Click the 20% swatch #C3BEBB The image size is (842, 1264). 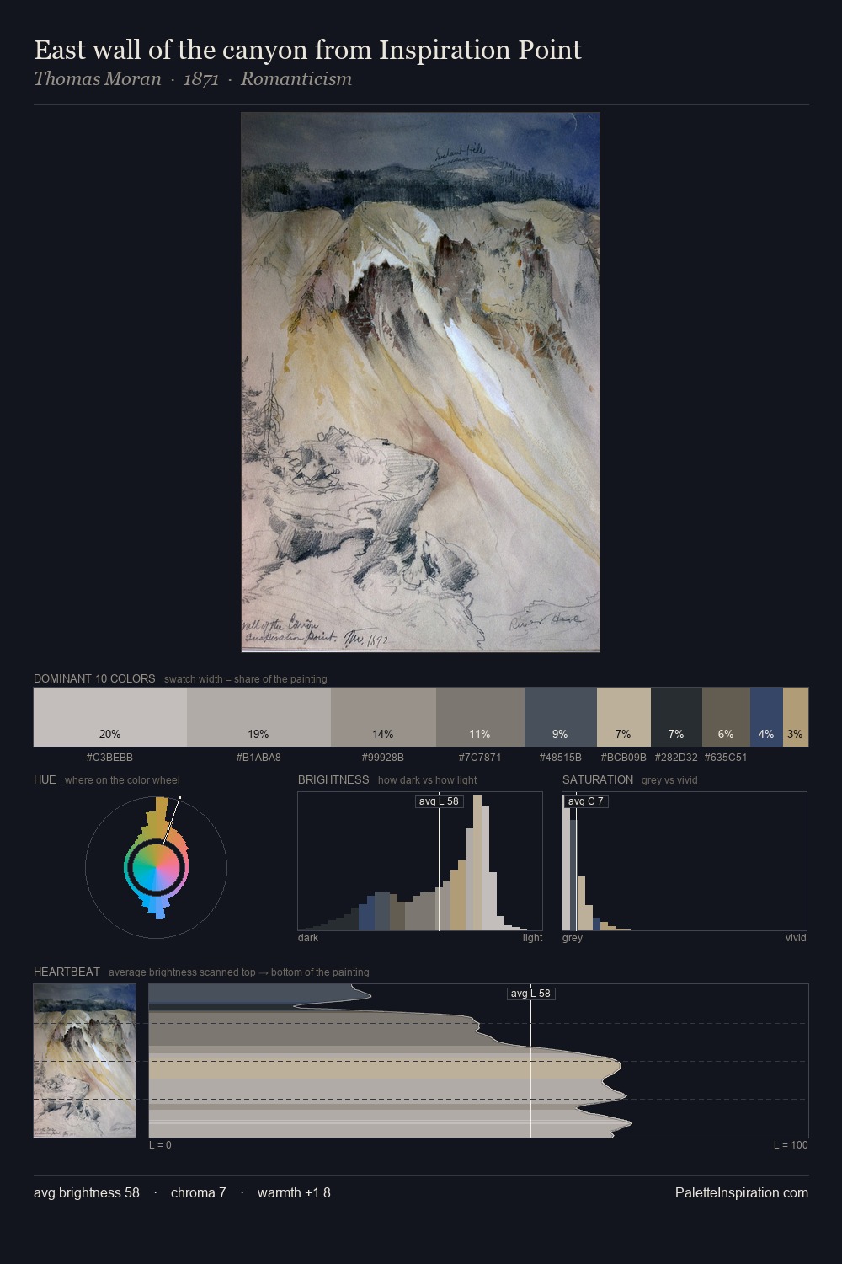pyautogui.click(x=110, y=717)
